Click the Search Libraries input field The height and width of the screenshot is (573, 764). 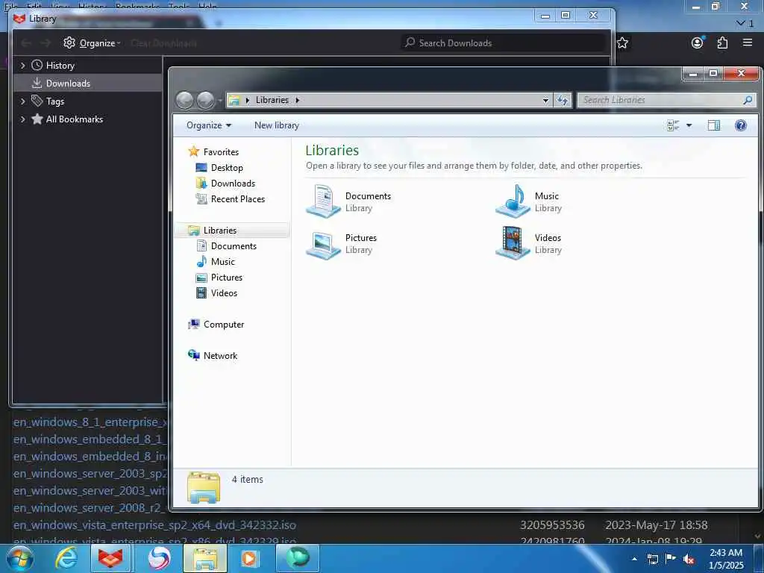(660, 100)
